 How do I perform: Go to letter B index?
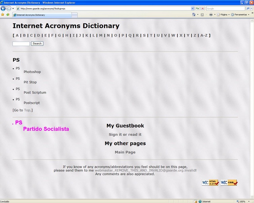[x=24, y=35]
